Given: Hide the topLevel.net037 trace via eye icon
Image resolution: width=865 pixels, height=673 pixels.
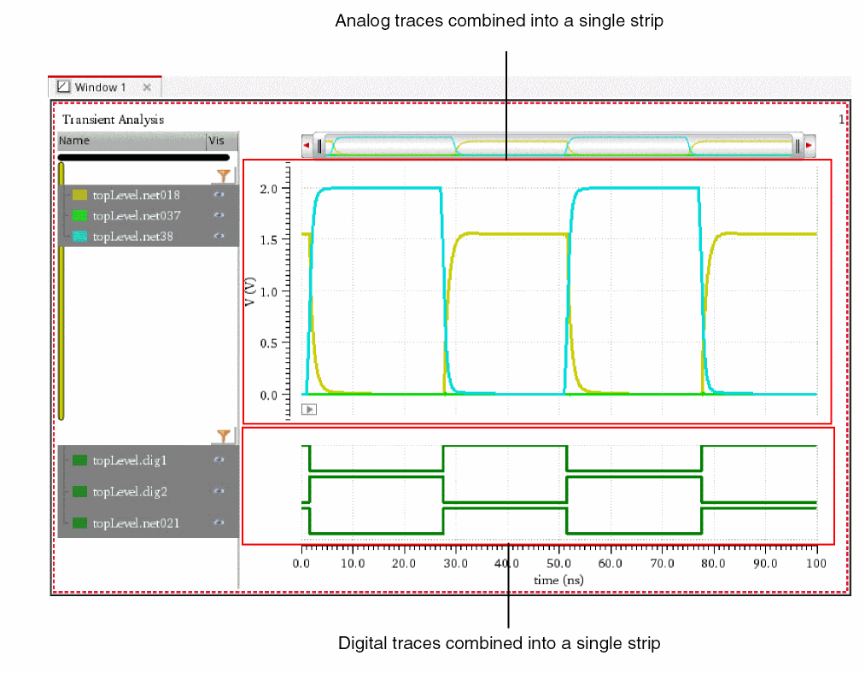Looking at the screenshot, I should tap(219, 215).
